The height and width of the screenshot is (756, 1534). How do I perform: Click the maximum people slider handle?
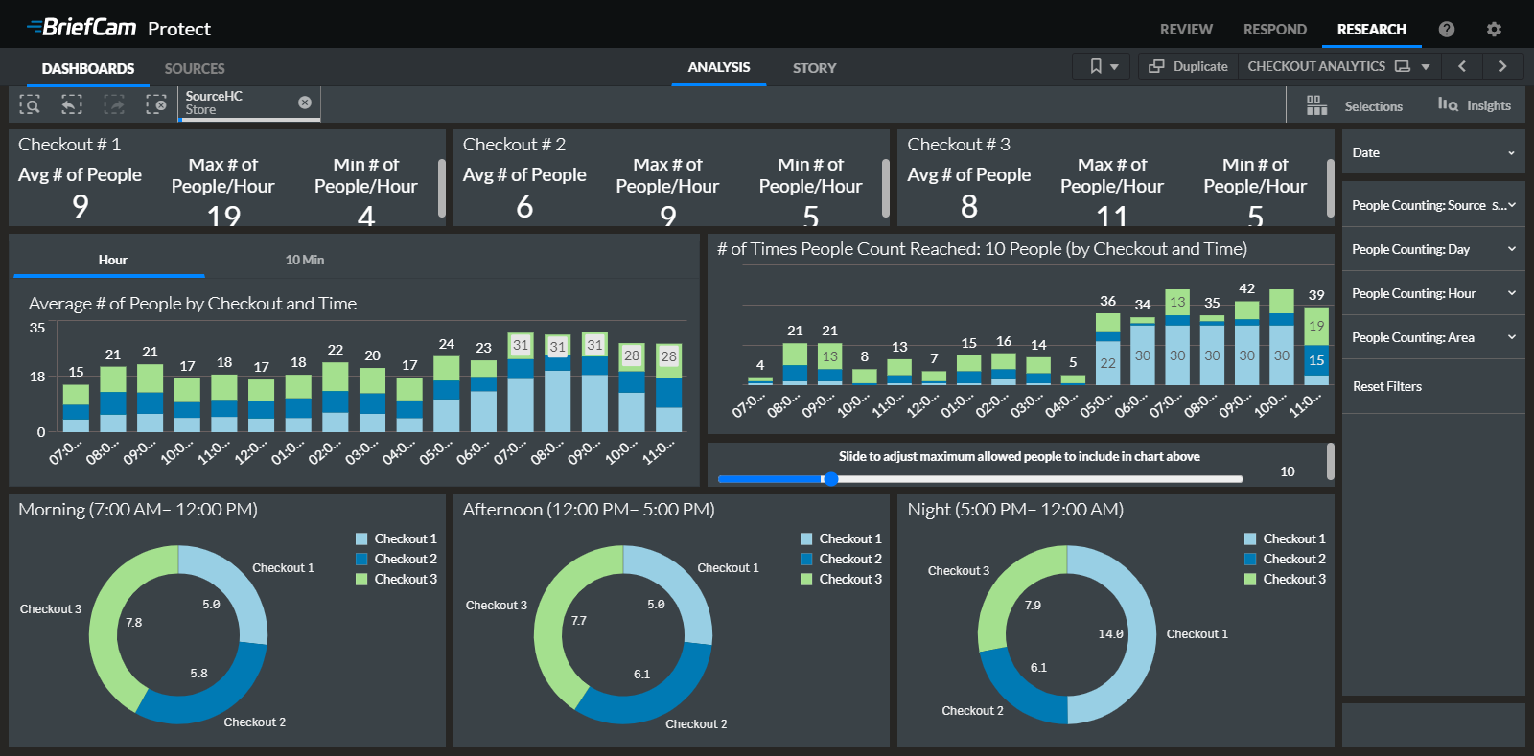coord(831,478)
